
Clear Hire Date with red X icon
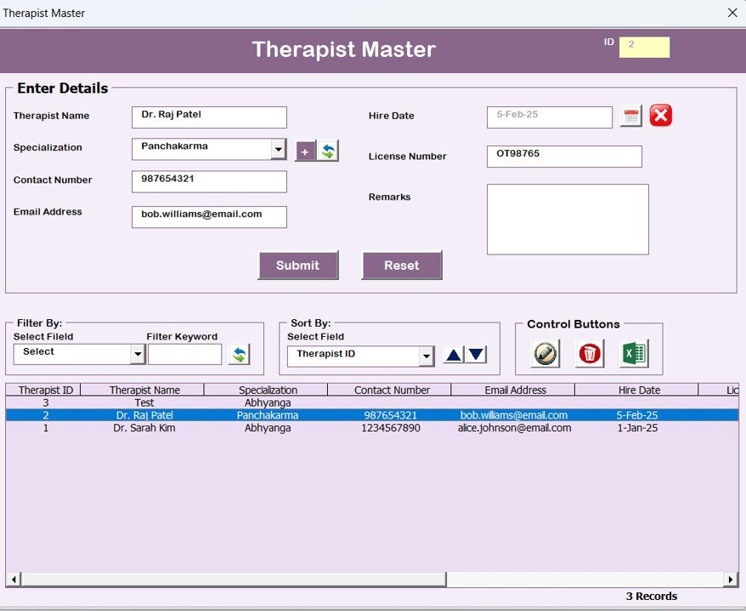(661, 115)
